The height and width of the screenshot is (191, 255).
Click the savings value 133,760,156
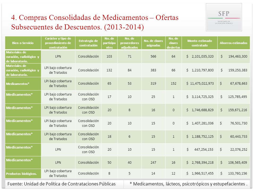coord(237,173)
